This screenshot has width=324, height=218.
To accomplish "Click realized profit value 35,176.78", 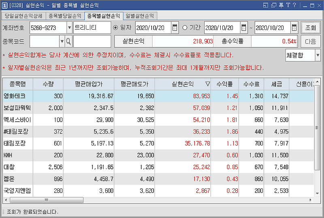I will (x=197, y=143).
